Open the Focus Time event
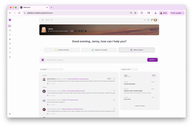Image resolution: width=193 pixels, height=127 pixels. 127,99
